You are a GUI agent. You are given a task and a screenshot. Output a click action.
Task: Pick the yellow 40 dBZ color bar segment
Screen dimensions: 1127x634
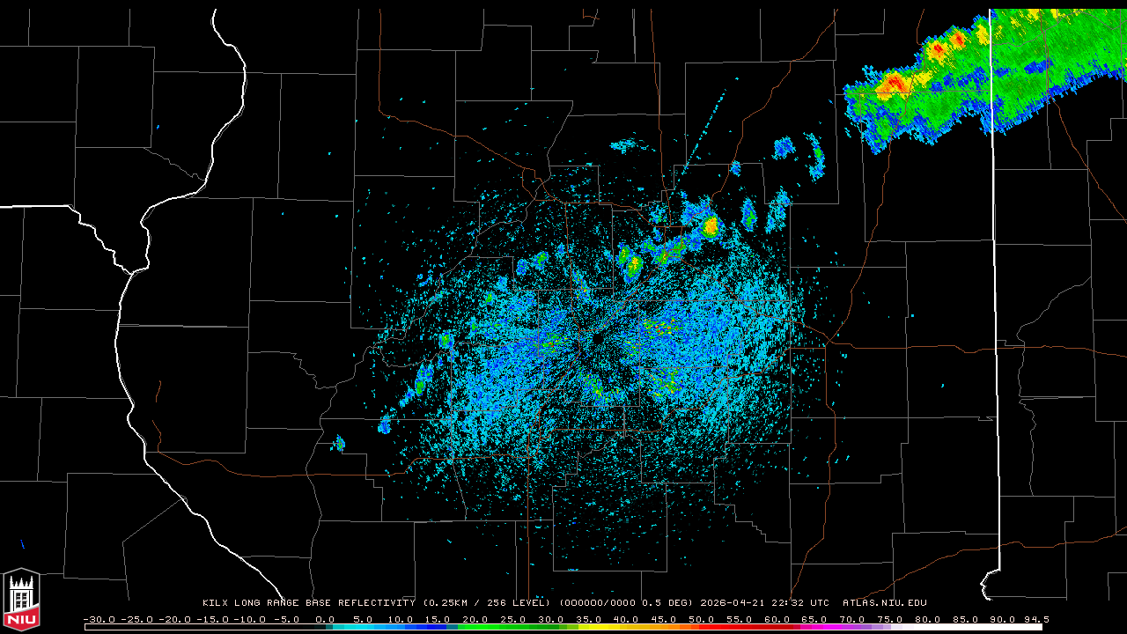coord(627,627)
